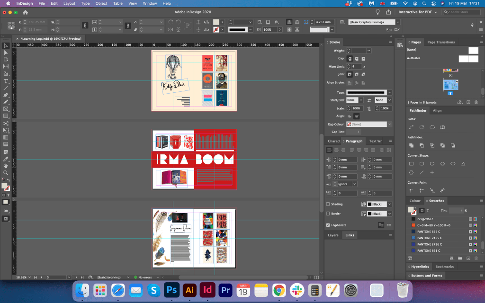This screenshot has width=485, height=303.
Task: Select the Type tool in the toolbox
Action: click(6, 81)
